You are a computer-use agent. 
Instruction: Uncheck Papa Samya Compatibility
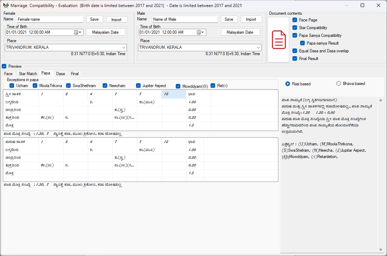pos(295,35)
